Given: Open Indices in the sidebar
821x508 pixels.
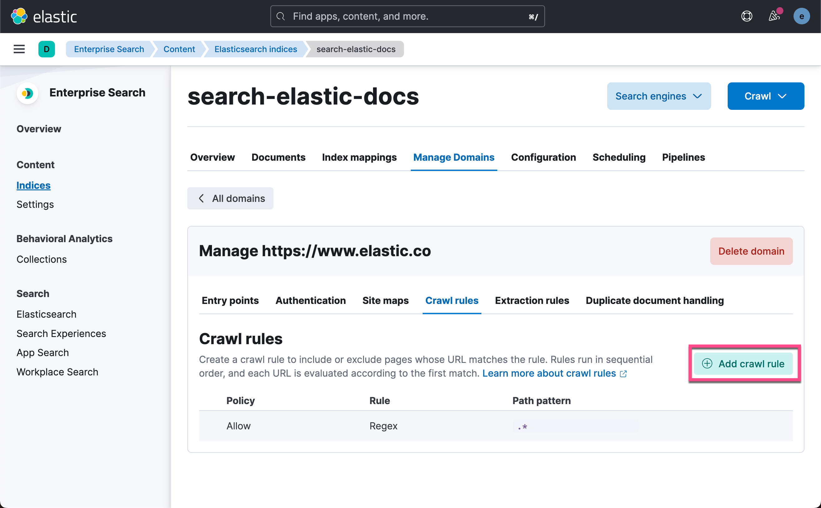Looking at the screenshot, I should pyautogui.click(x=33, y=185).
